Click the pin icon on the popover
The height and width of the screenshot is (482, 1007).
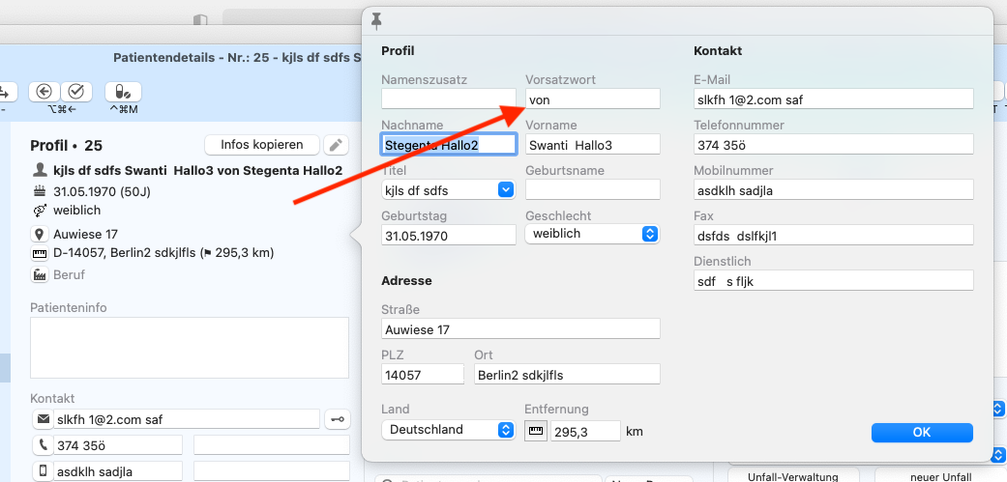coord(376,22)
